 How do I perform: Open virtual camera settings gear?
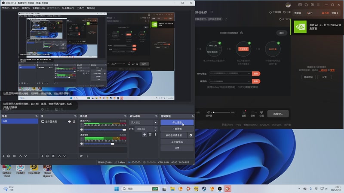(x=190, y=135)
